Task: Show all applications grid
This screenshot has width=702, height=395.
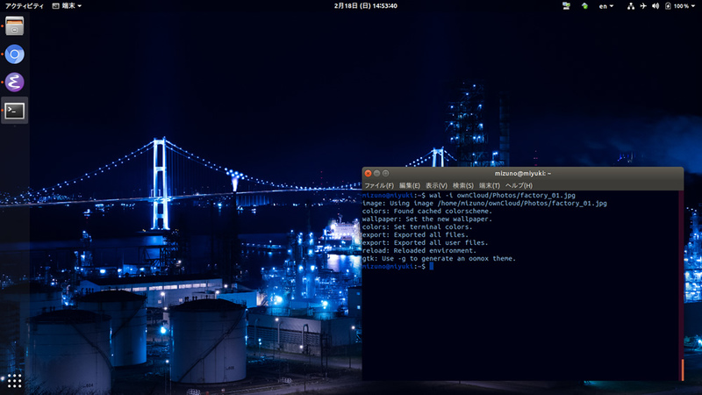Action: pyautogui.click(x=14, y=381)
